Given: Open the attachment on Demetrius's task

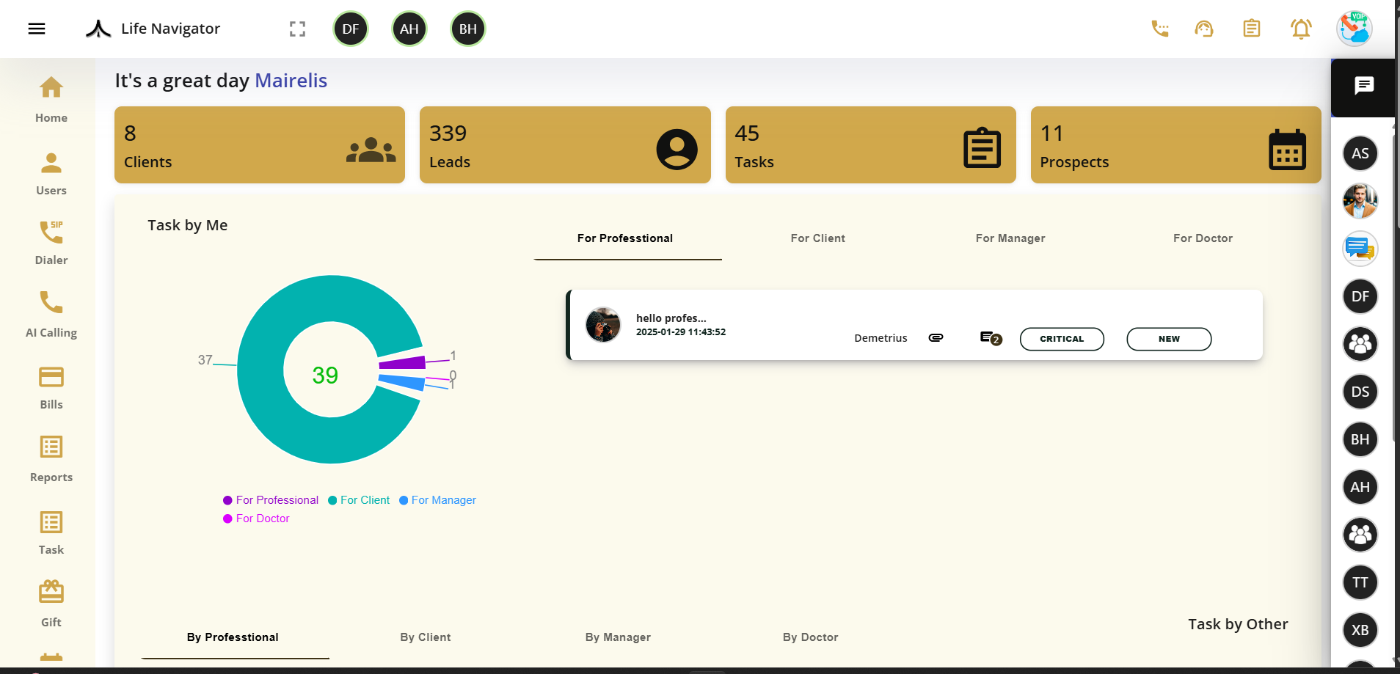Looking at the screenshot, I should [x=936, y=338].
